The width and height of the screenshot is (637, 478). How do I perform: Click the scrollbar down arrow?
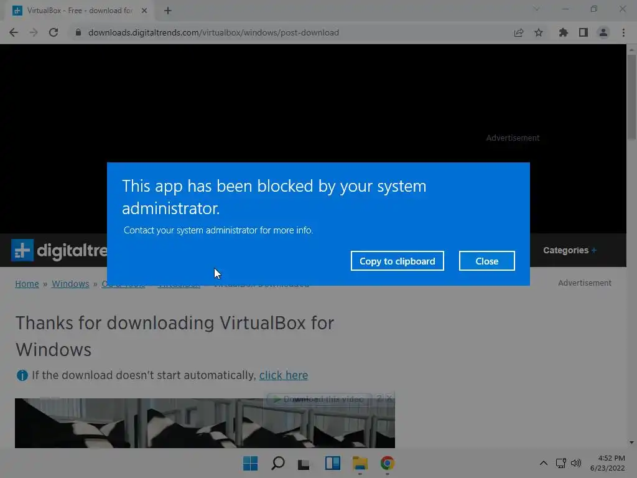(x=631, y=443)
